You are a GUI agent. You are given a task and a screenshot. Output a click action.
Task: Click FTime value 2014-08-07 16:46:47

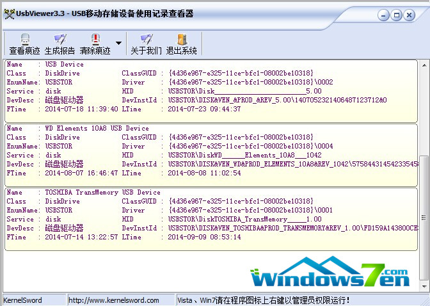click(x=81, y=173)
